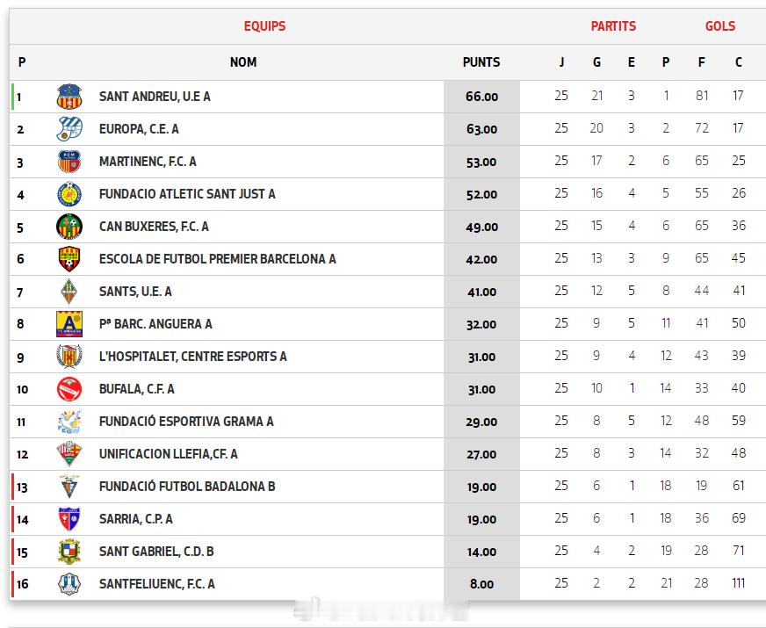Open the SANT ANDREU, U.E A team link
766x628 pixels.
155,97
